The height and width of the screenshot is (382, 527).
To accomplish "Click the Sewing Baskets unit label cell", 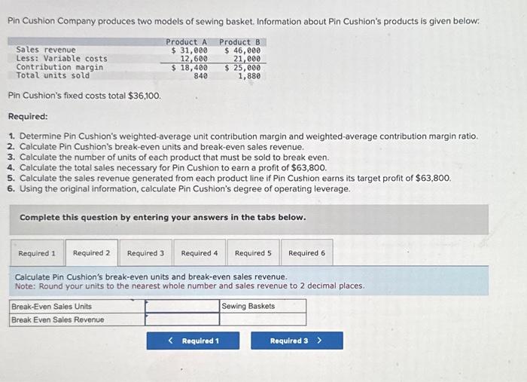I will [263, 307].
